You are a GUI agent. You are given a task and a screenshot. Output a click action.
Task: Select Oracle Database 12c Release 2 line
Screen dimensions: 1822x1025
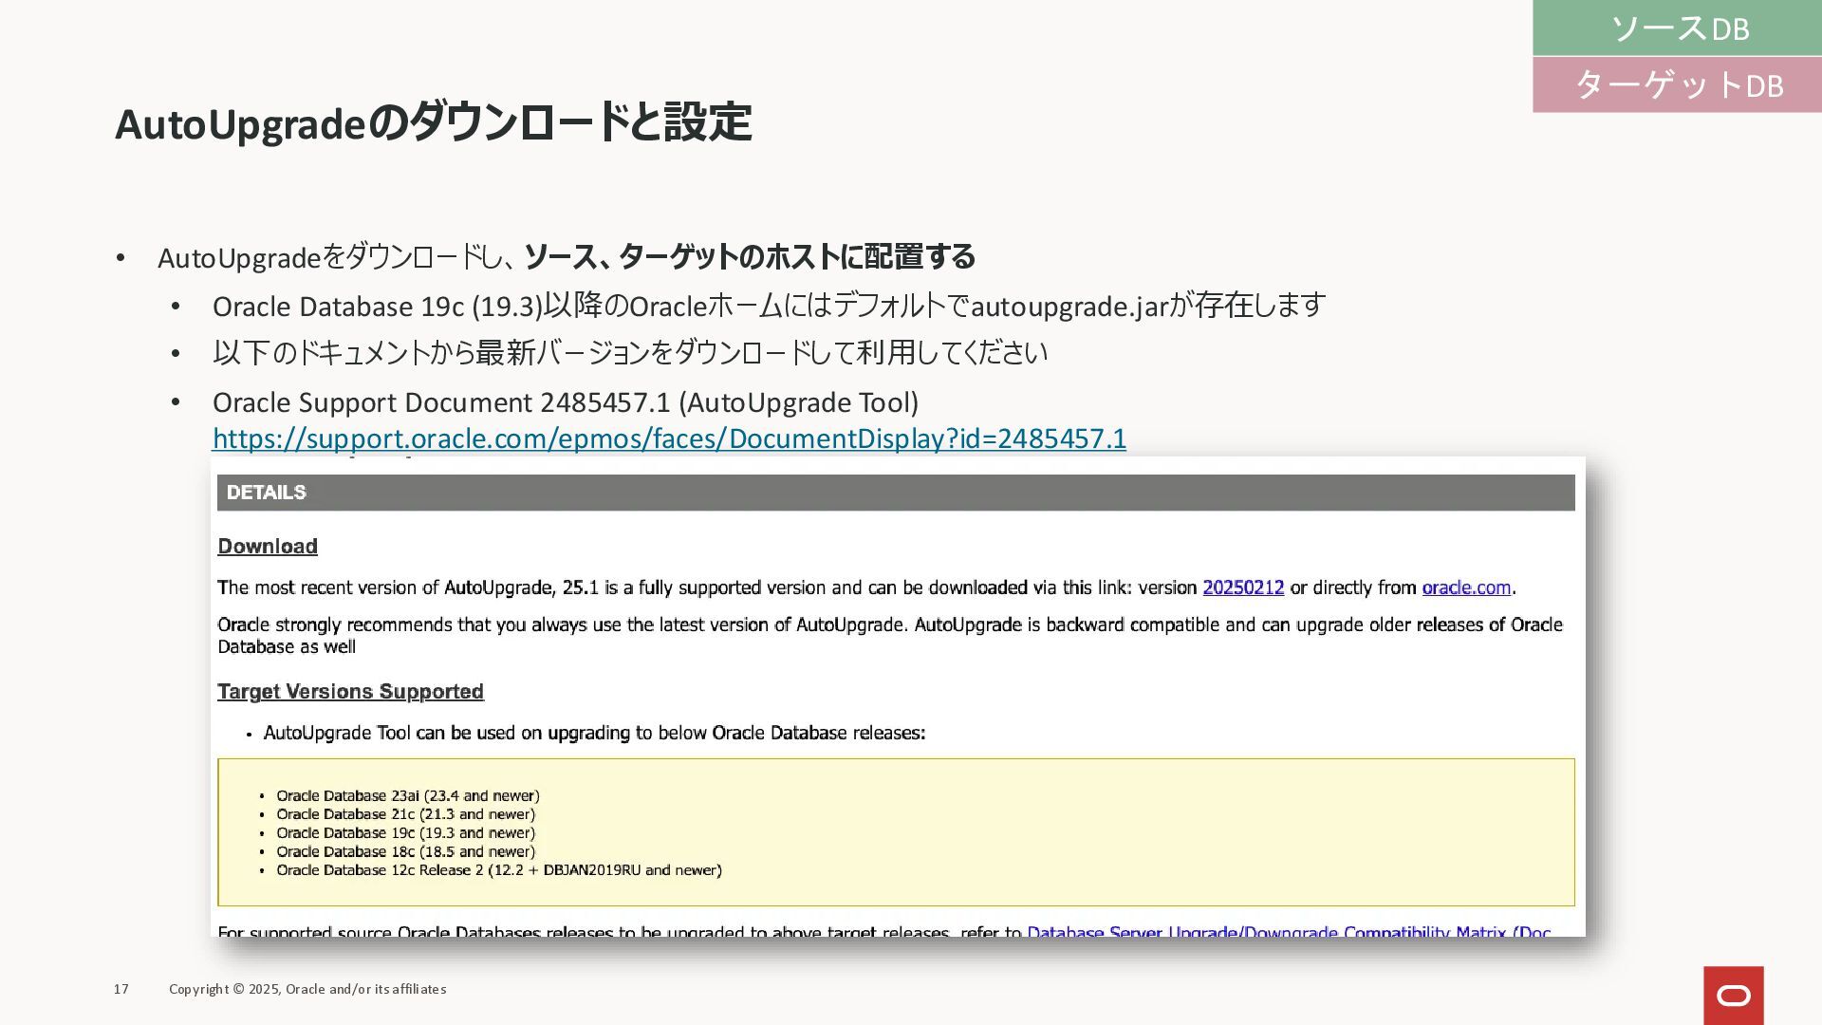point(499,870)
